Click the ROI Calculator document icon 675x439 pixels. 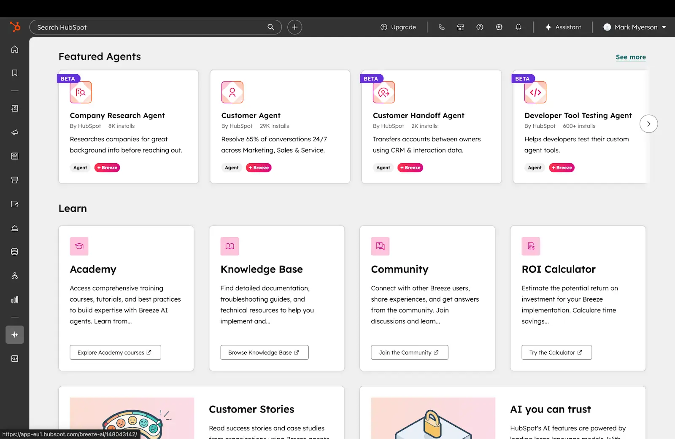(x=531, y=246)
